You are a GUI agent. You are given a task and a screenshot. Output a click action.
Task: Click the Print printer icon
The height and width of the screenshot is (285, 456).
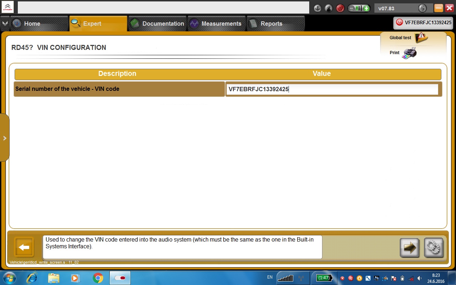(409, 53)
